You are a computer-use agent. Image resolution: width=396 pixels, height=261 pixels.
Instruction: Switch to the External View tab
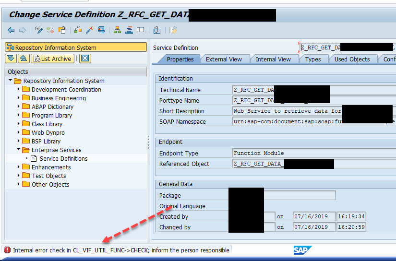tap(224, 59)
